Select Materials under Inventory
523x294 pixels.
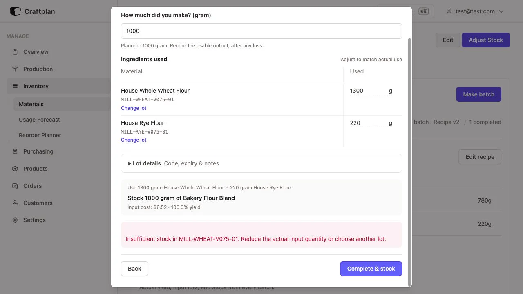31,104
